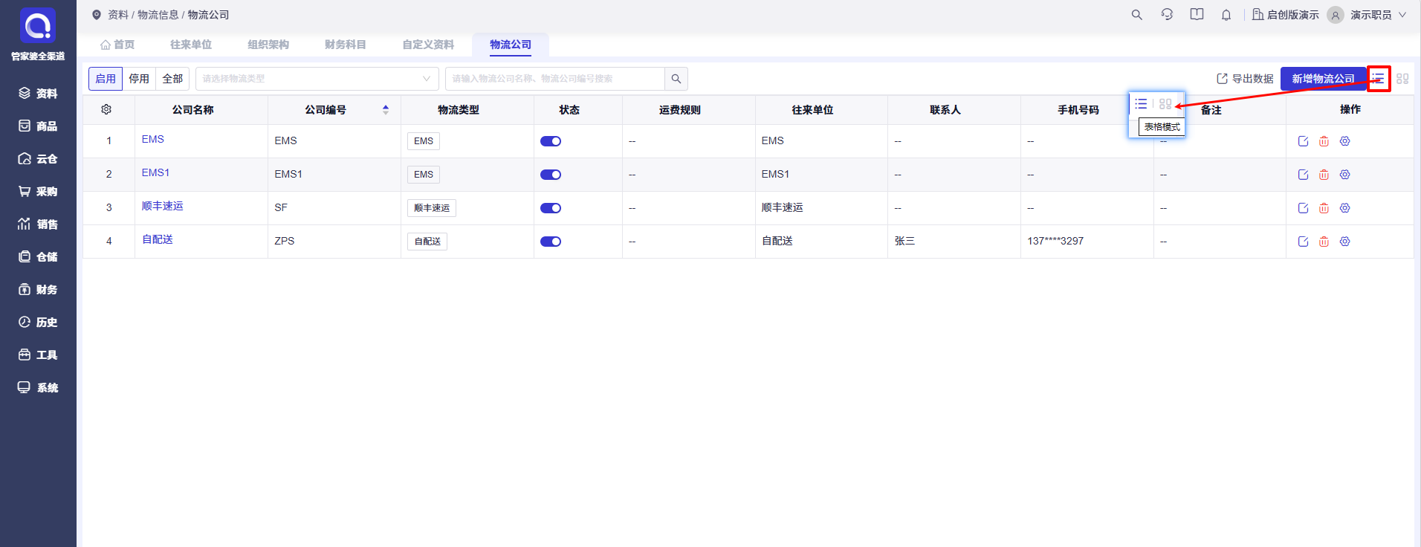Open the 云仓 sidebar menu

[38, 159]
